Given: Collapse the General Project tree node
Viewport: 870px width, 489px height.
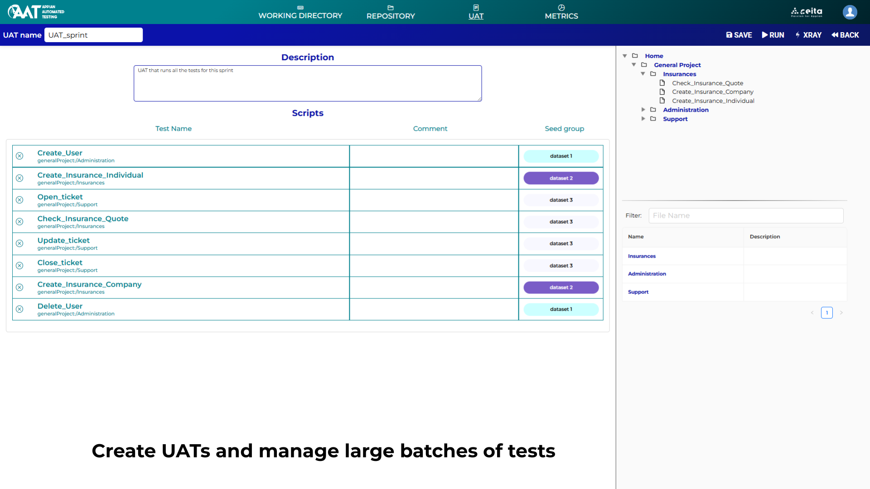Looking at the screenshot, I should pos(634,65).
